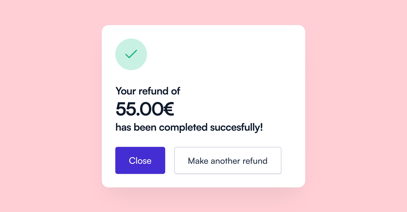Image resolution: width=407 pixels, height=212 pixels.
Task: Click the word "another" on the outlined button
Action: (x=225, y=161)
